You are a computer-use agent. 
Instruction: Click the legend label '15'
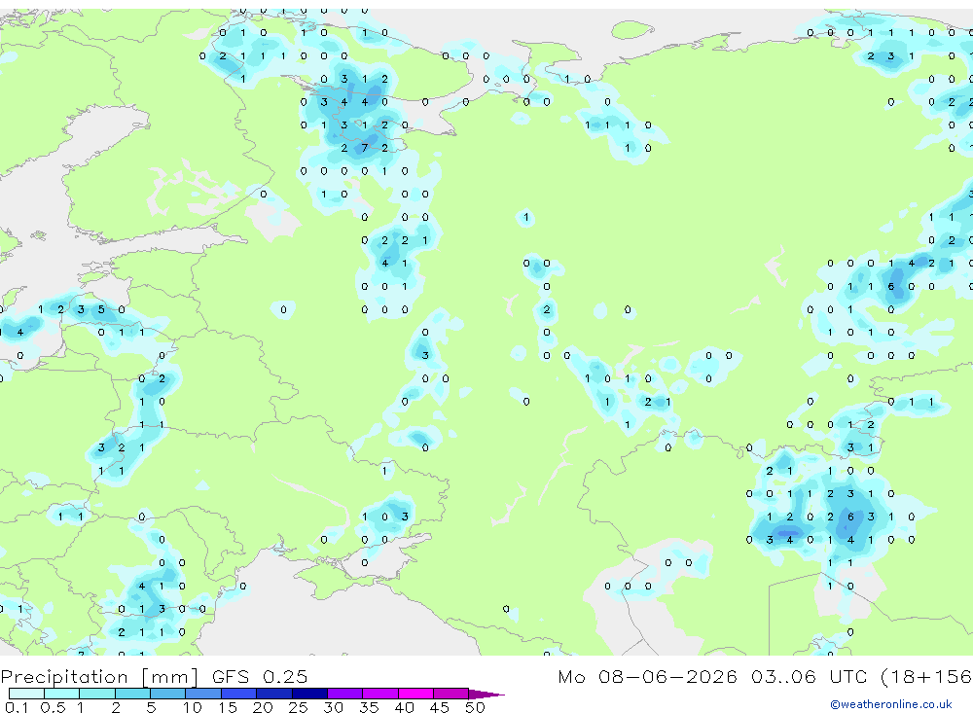pyautogui.click(x=228, y=707)
